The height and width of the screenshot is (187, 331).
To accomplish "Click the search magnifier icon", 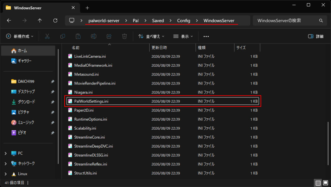I will click(321, 20).
